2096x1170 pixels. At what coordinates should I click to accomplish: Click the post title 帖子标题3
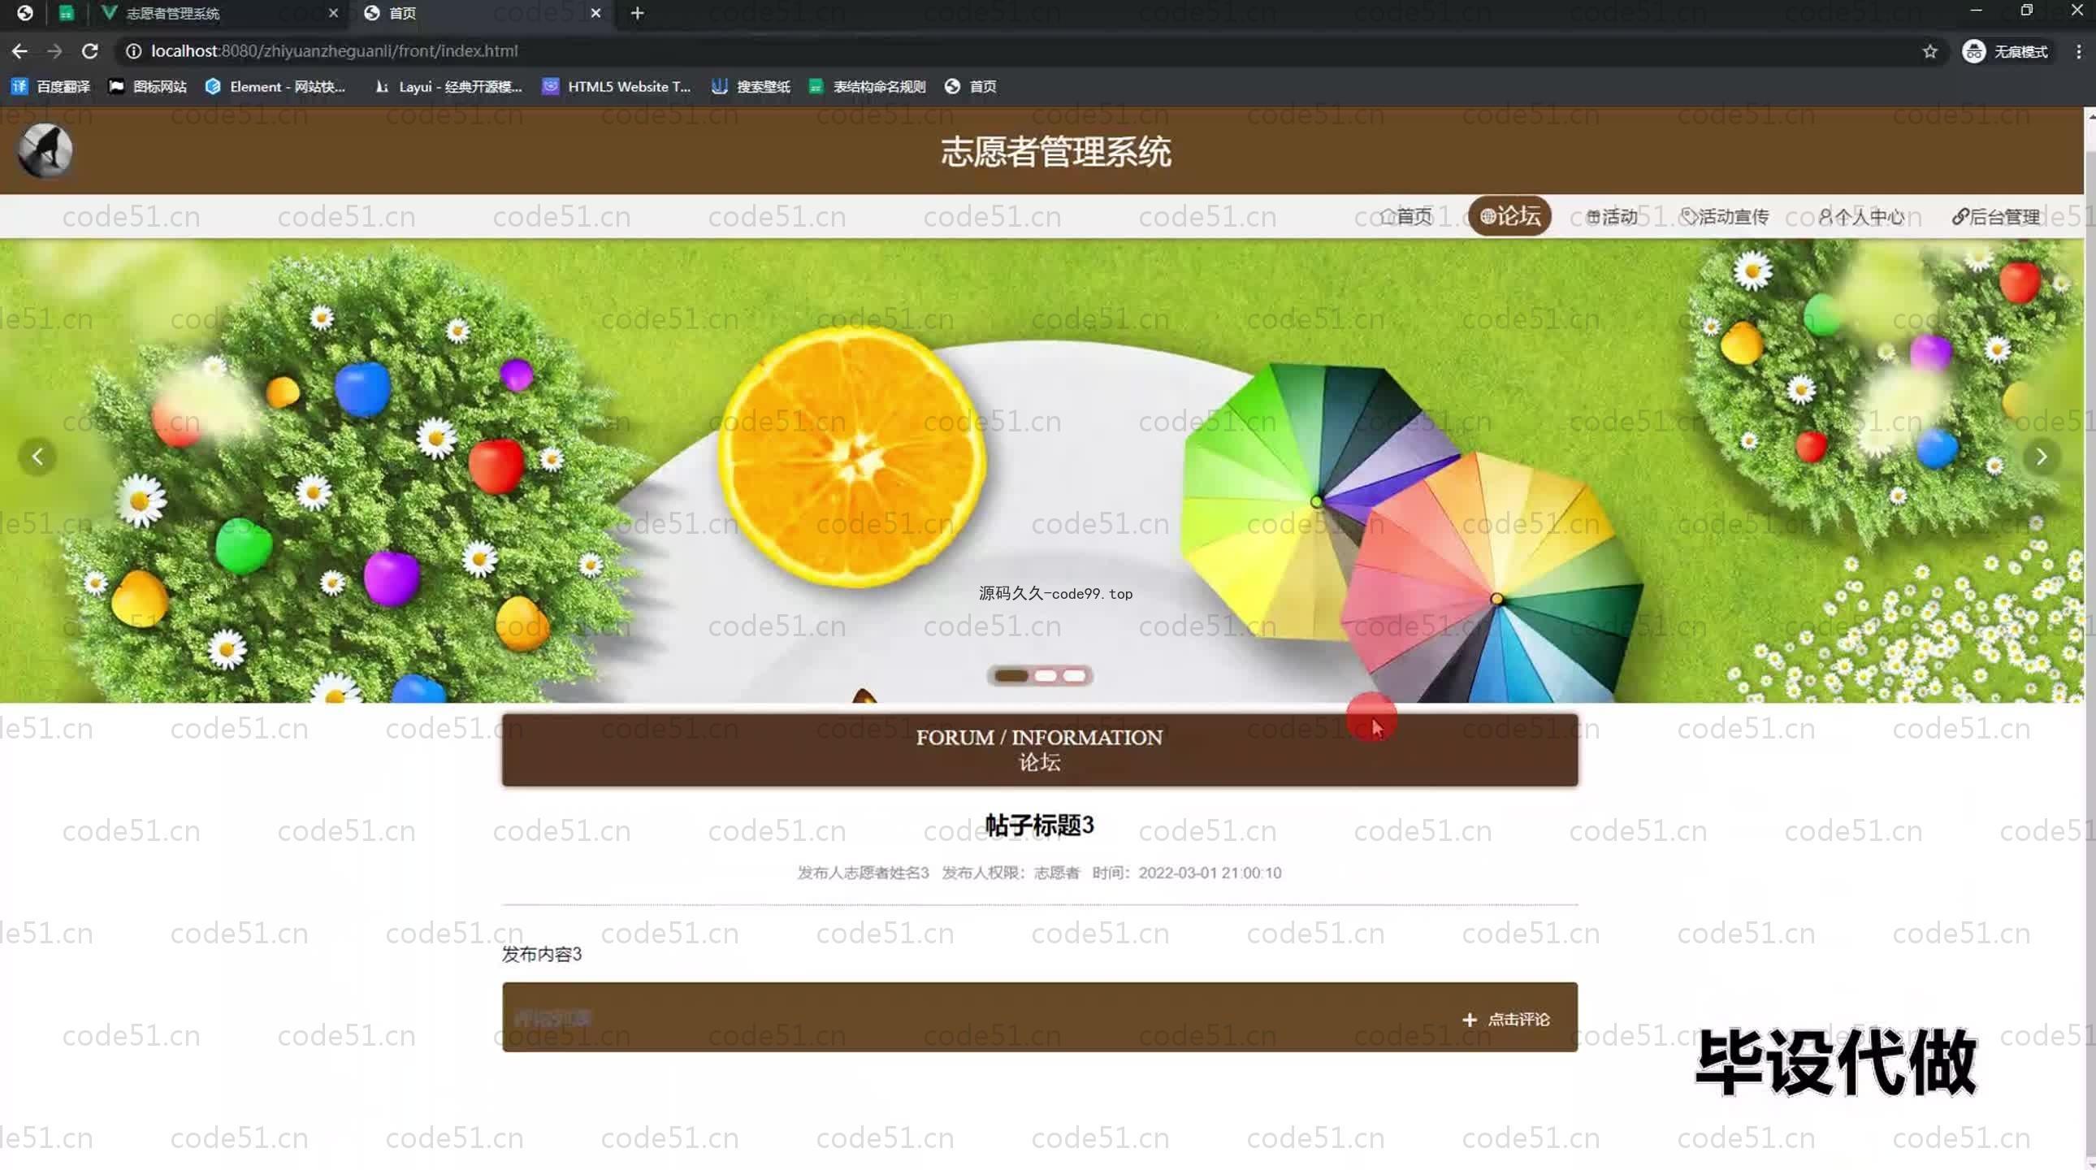point(1039,825)
